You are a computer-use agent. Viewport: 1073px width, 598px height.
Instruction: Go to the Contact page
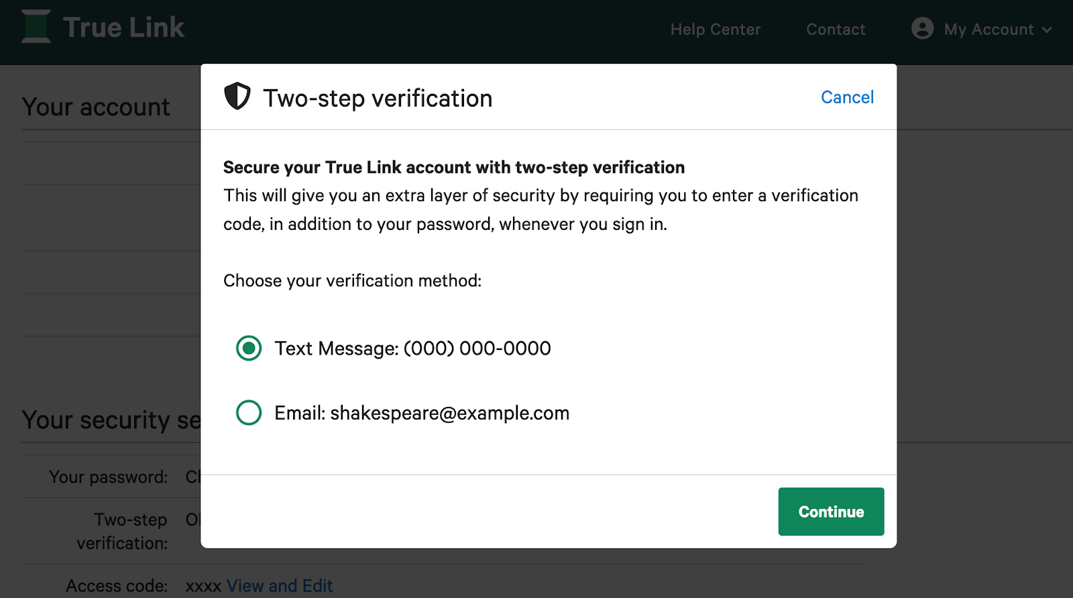(836, 29)
